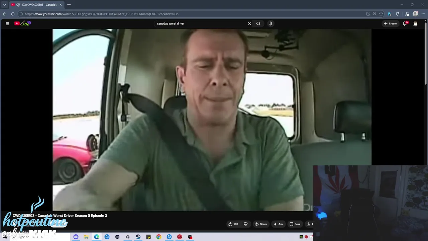This screenshot has height=241, width=428.
Task: Open Steam from the taskbar
Action: [138, 237]
